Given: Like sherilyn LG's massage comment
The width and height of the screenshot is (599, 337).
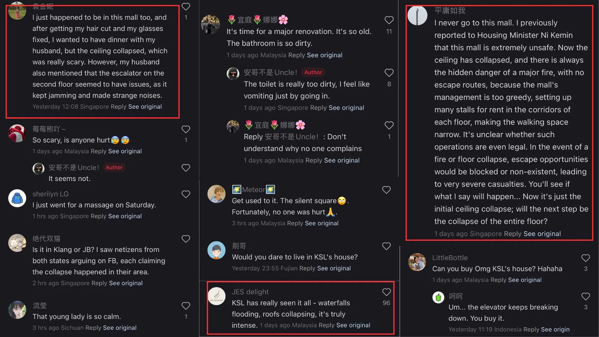Looking at the screenshot, I should click(x=186, y=194).
